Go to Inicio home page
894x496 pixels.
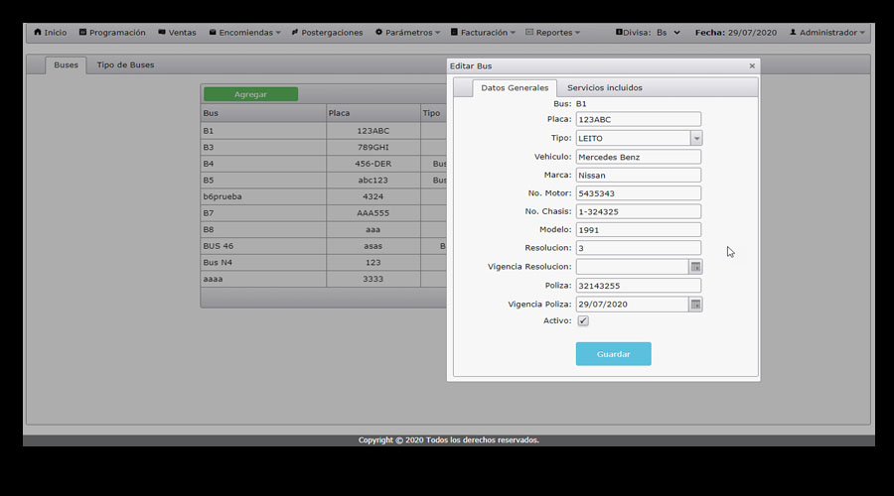51,33
